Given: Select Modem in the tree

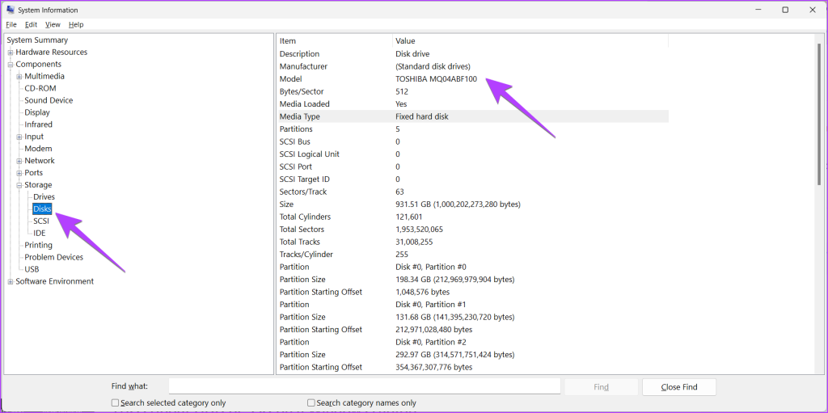Looking at the screenshot, I should point(38,149).
